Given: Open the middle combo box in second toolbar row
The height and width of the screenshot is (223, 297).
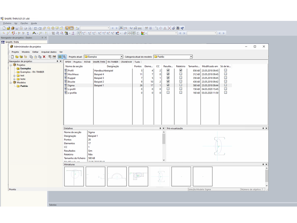Looking at the screenshot, I should tap(163, 33).
